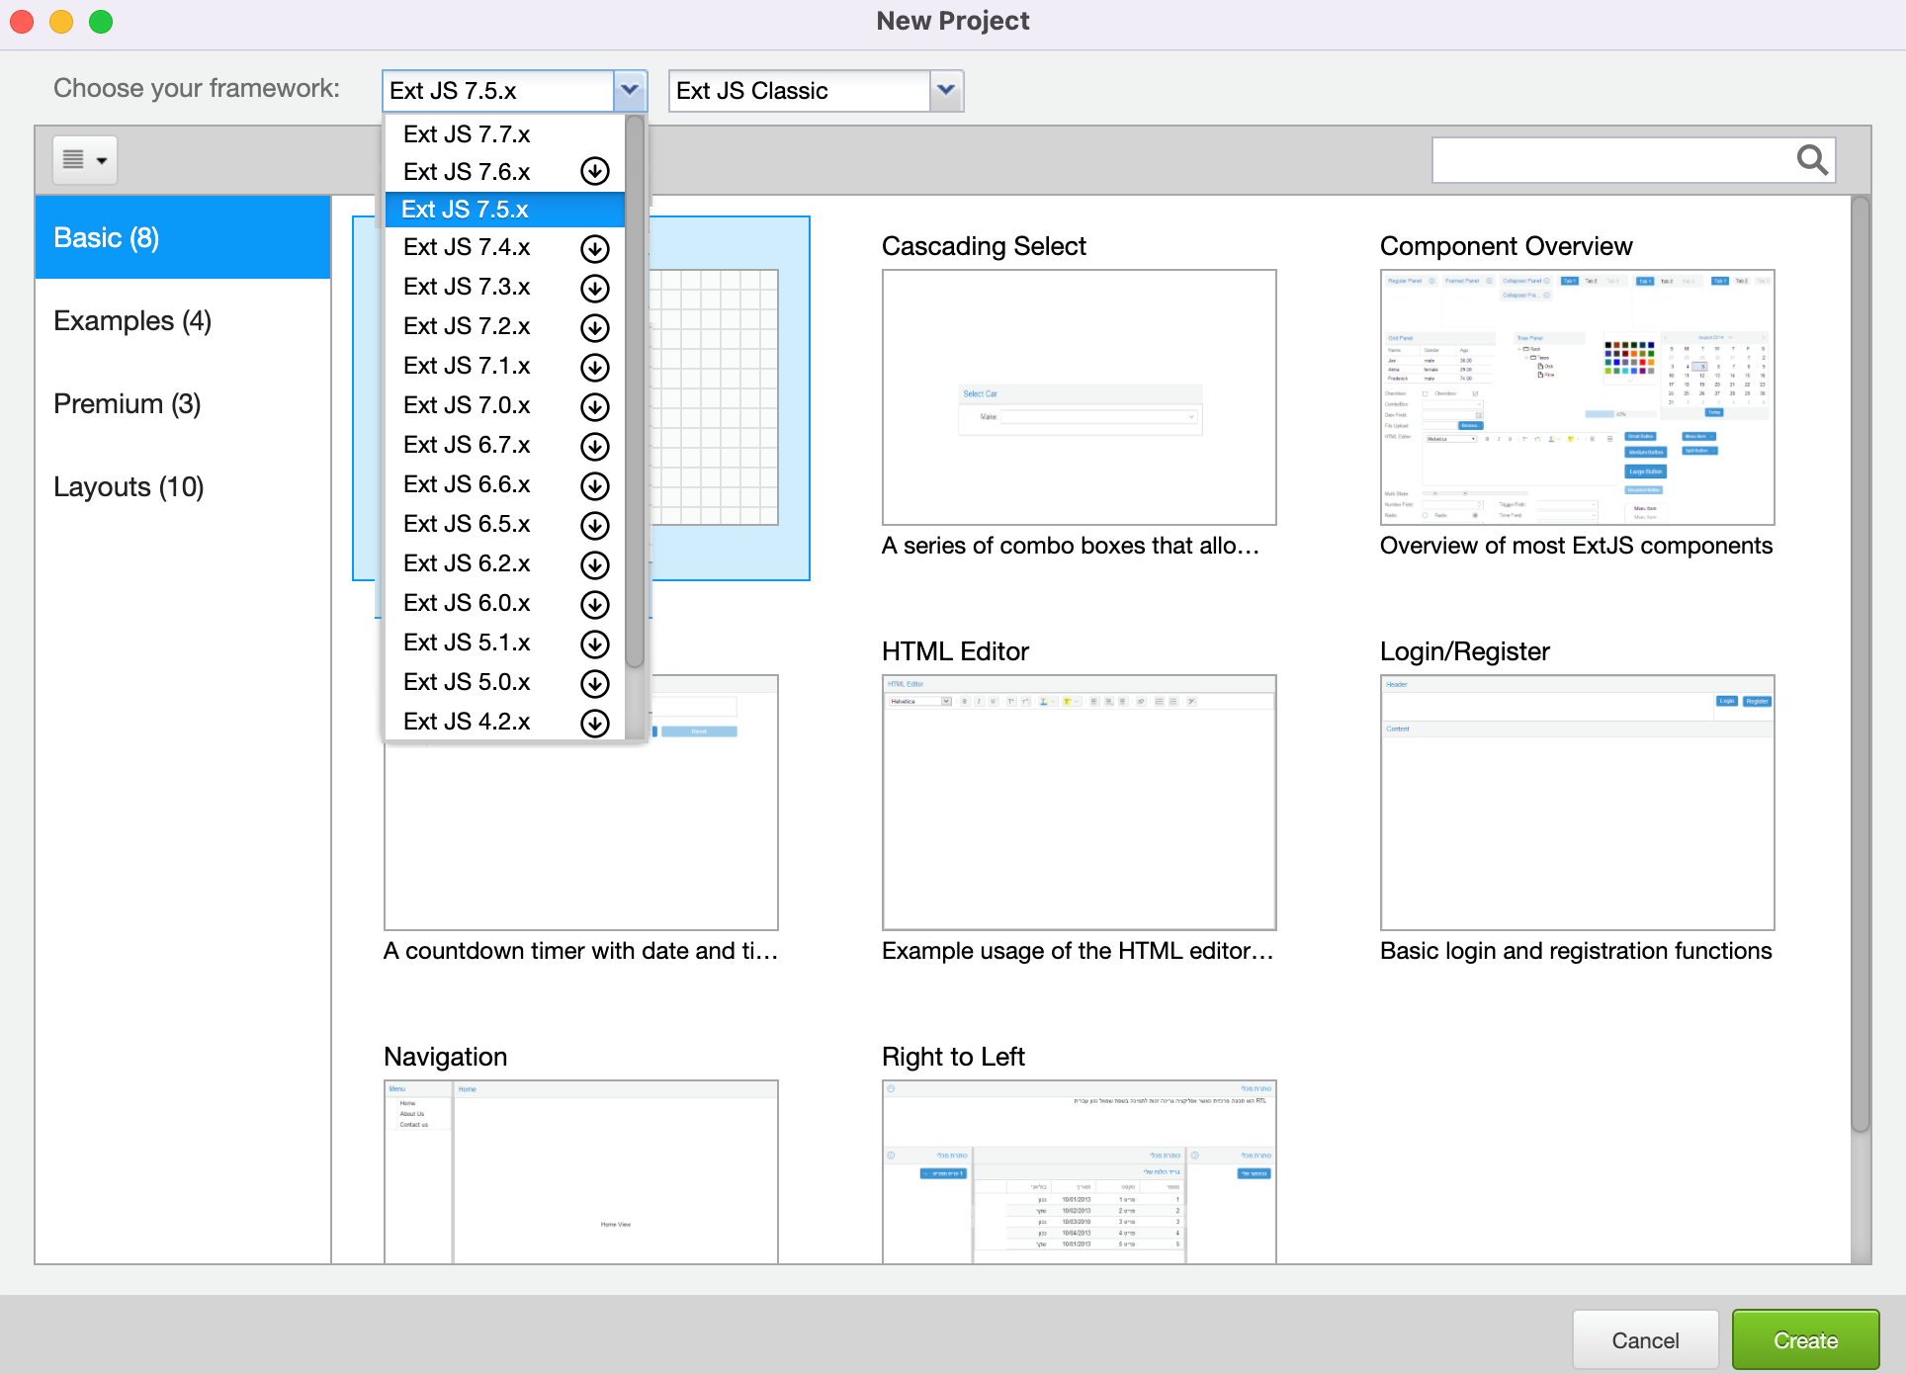Collapse the framework version dropdown arrow

pos(630,91)
